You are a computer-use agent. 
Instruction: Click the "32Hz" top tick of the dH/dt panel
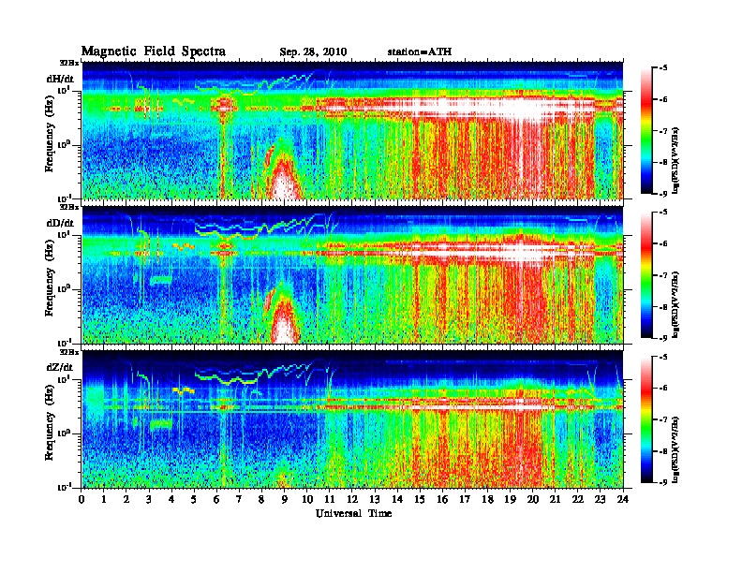pyautogui.click(x=69, y=63)
